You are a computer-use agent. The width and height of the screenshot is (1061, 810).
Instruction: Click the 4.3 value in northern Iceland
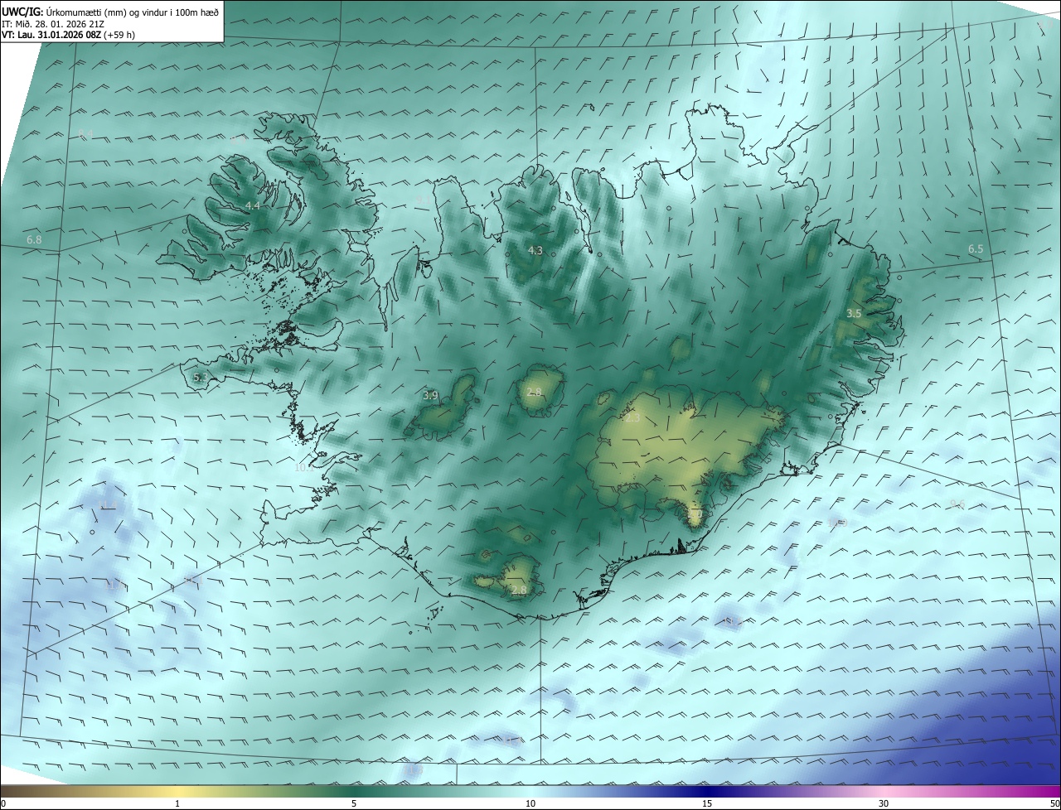[535, 250]
